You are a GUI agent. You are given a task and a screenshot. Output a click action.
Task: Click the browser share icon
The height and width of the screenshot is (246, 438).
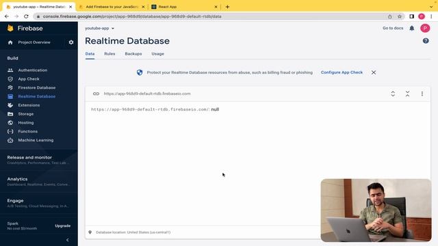click(x=389, y=16)
